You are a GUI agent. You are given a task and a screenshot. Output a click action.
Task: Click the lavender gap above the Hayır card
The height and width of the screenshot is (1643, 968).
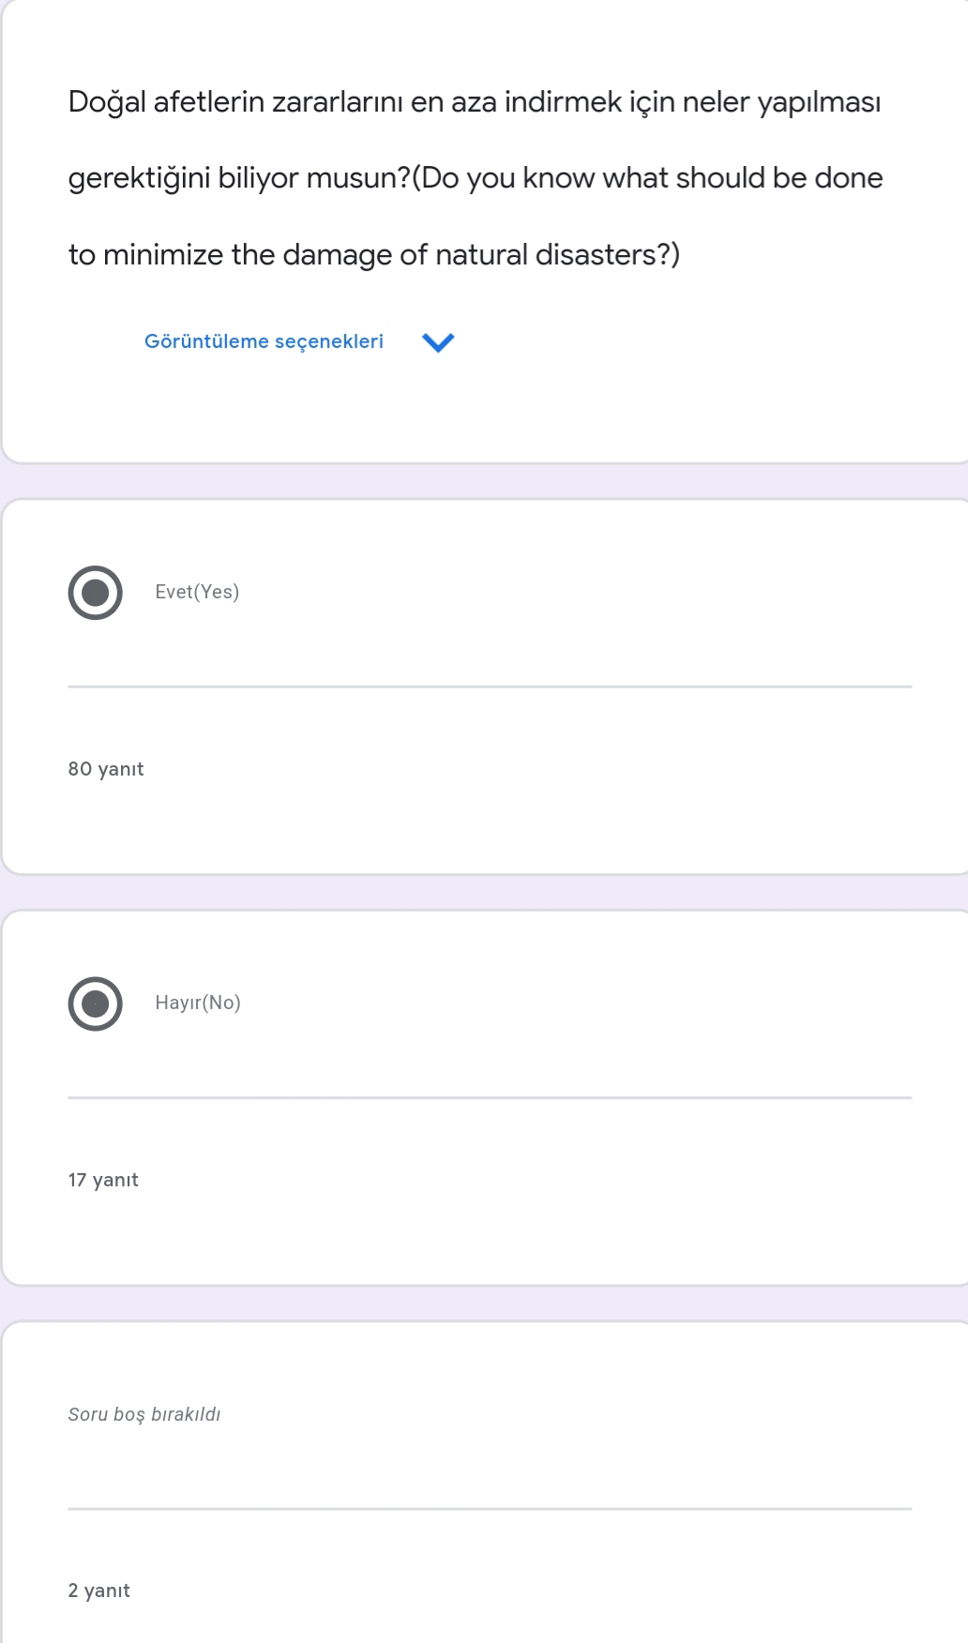click(484, 892)
